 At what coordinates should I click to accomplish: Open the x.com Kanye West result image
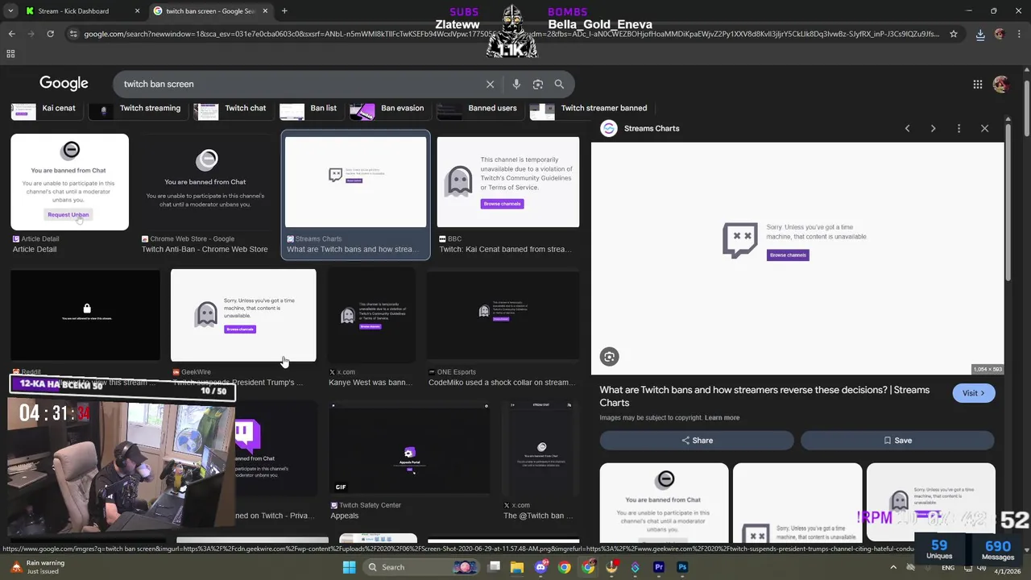(371, 315)
